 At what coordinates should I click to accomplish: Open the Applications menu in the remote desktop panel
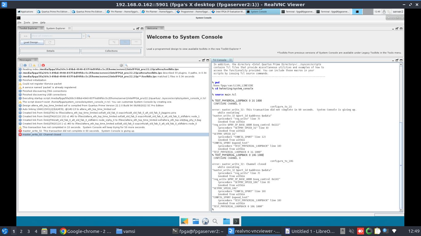(25, 12)
